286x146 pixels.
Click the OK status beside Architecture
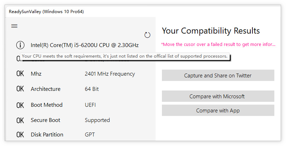coord(20,89)
